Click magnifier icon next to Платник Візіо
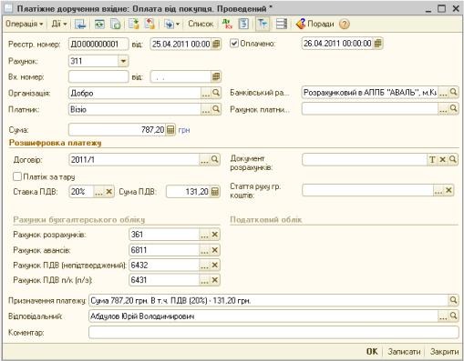The width and height of the screenshot is (464, 361). [216, 109]
